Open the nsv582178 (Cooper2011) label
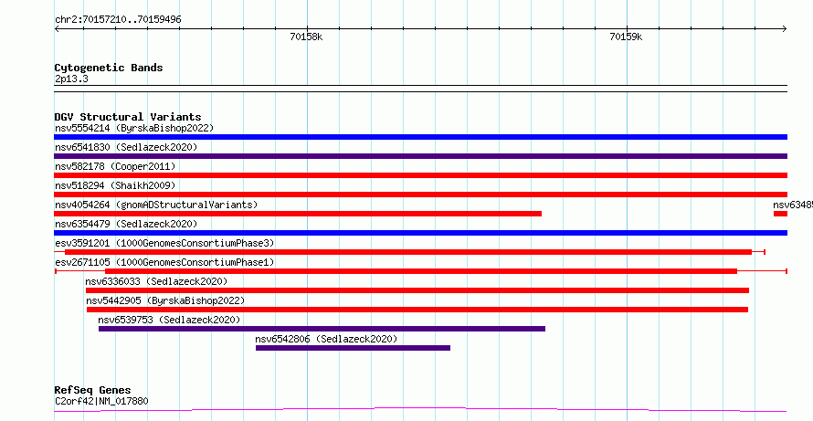Image resolution: width=813 pixels, height=421 pixels. (x=115, y=166)
